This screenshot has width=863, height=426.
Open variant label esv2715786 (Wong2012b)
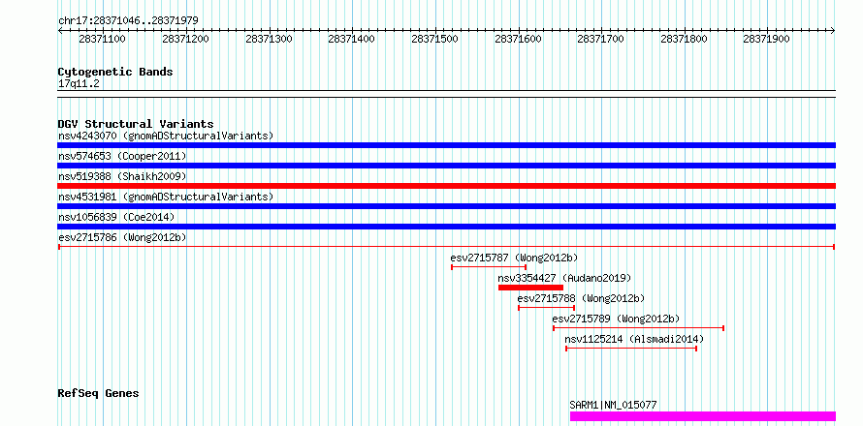pyautogui.click(x=122, y=237)
